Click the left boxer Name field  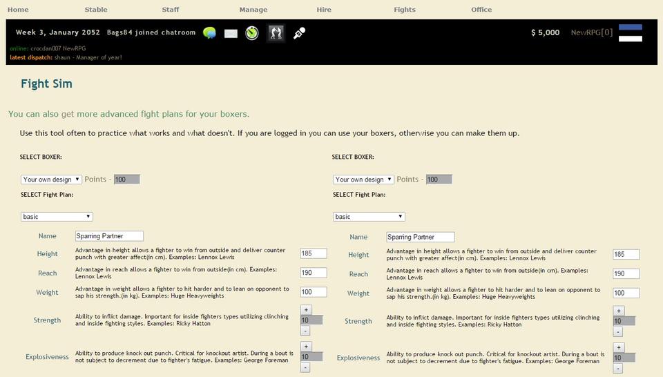pos(109,236)
